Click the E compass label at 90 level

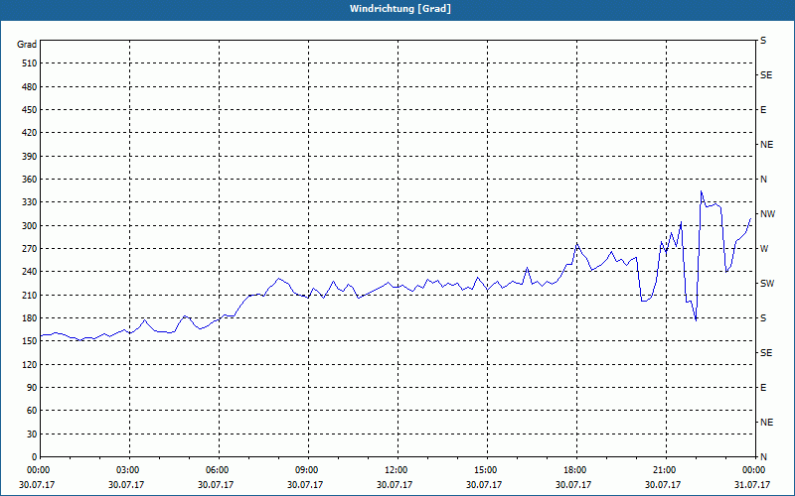pos(763,388)
